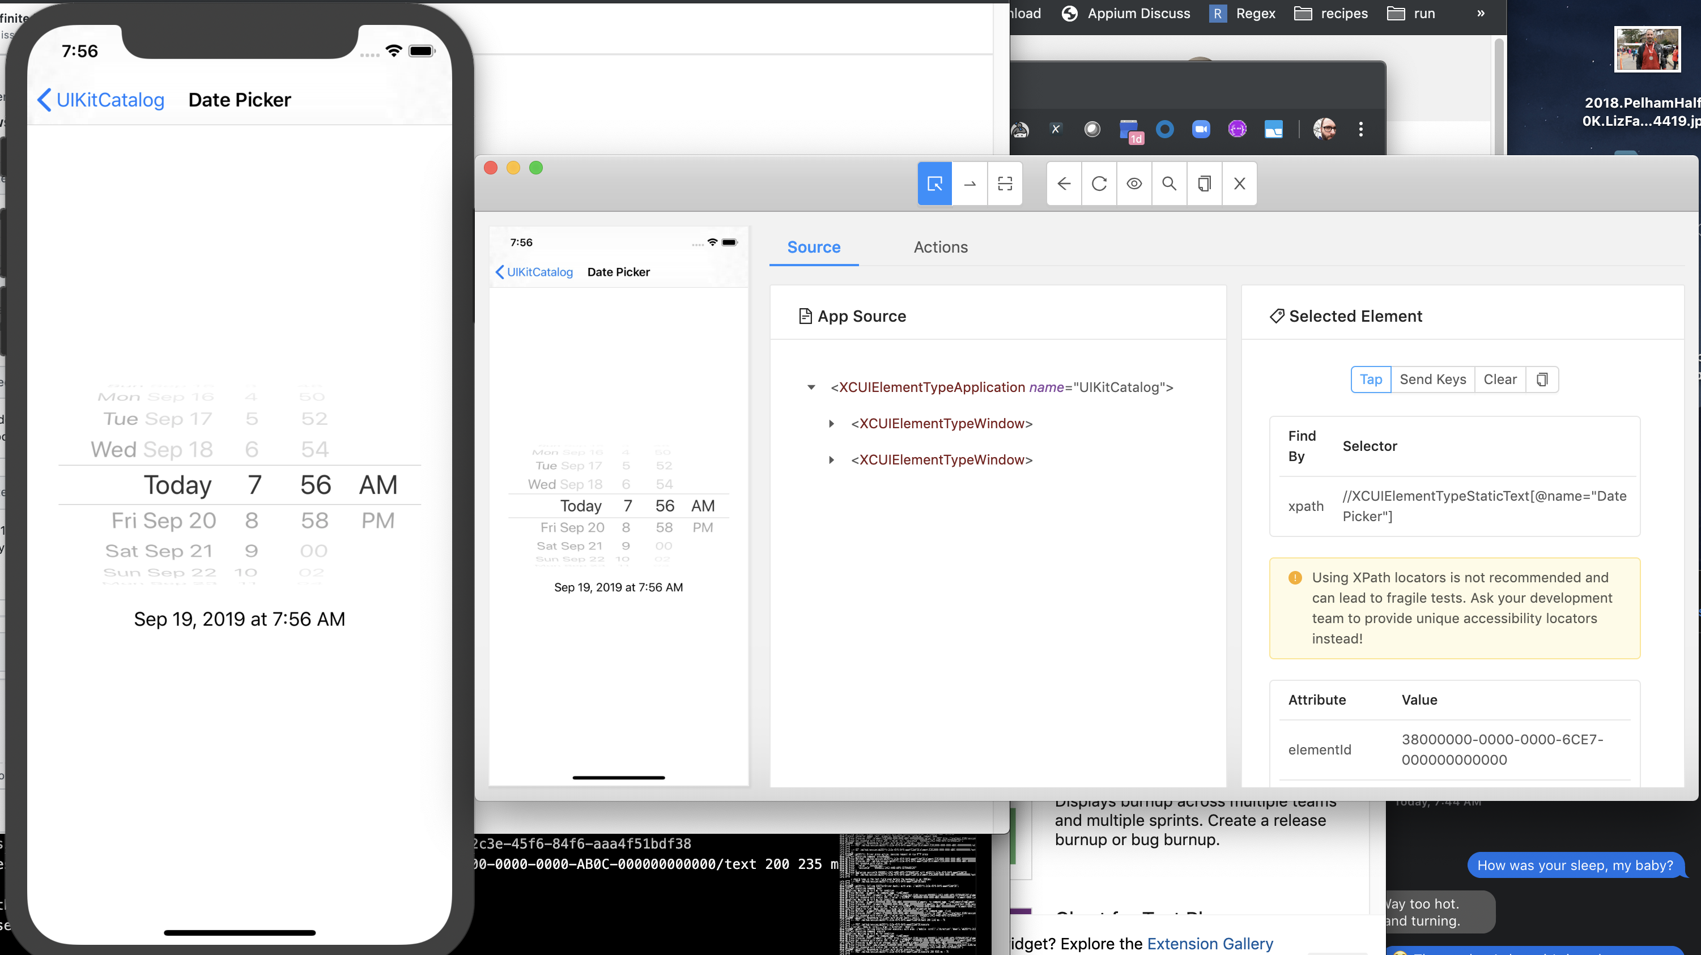
Task: Open the browser three-dot menu
Action: pyautogui.click(x=1361, y=129)
